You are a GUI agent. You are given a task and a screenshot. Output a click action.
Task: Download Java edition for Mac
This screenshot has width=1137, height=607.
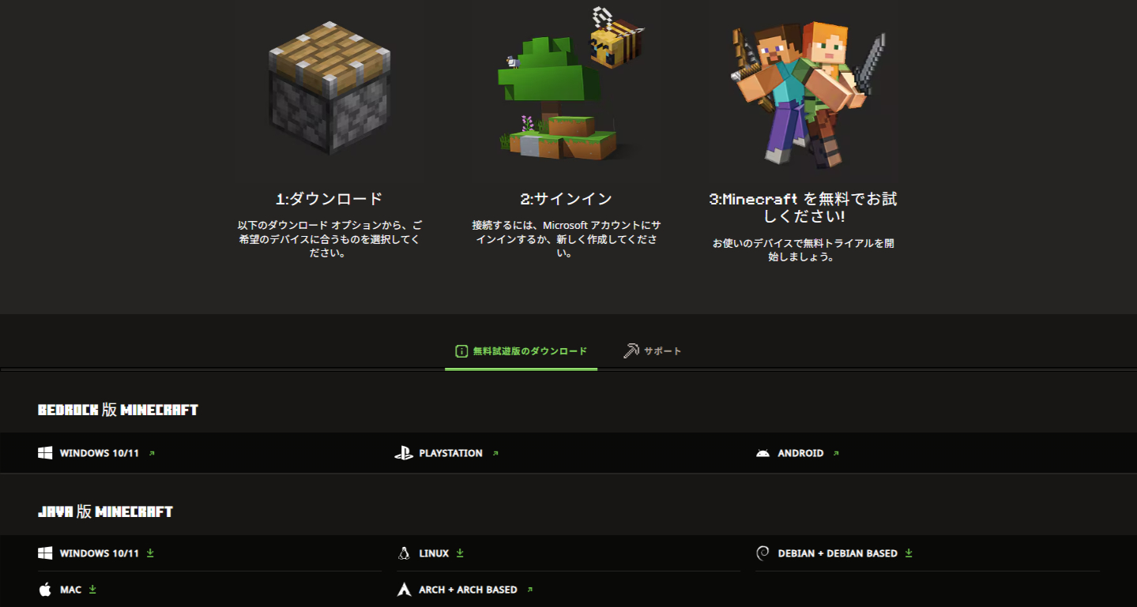coord(67,590)
